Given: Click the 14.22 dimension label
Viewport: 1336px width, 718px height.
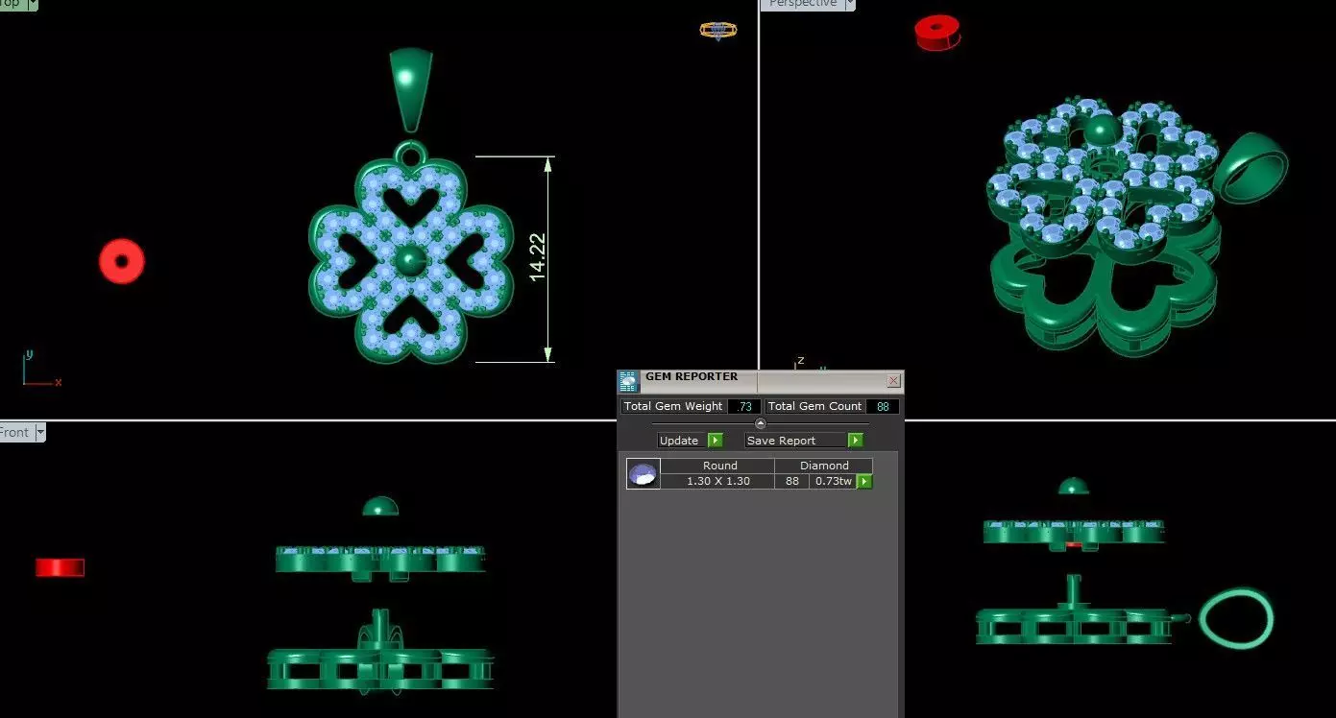Looking at the screenshot, I should [x=538, y=258].
